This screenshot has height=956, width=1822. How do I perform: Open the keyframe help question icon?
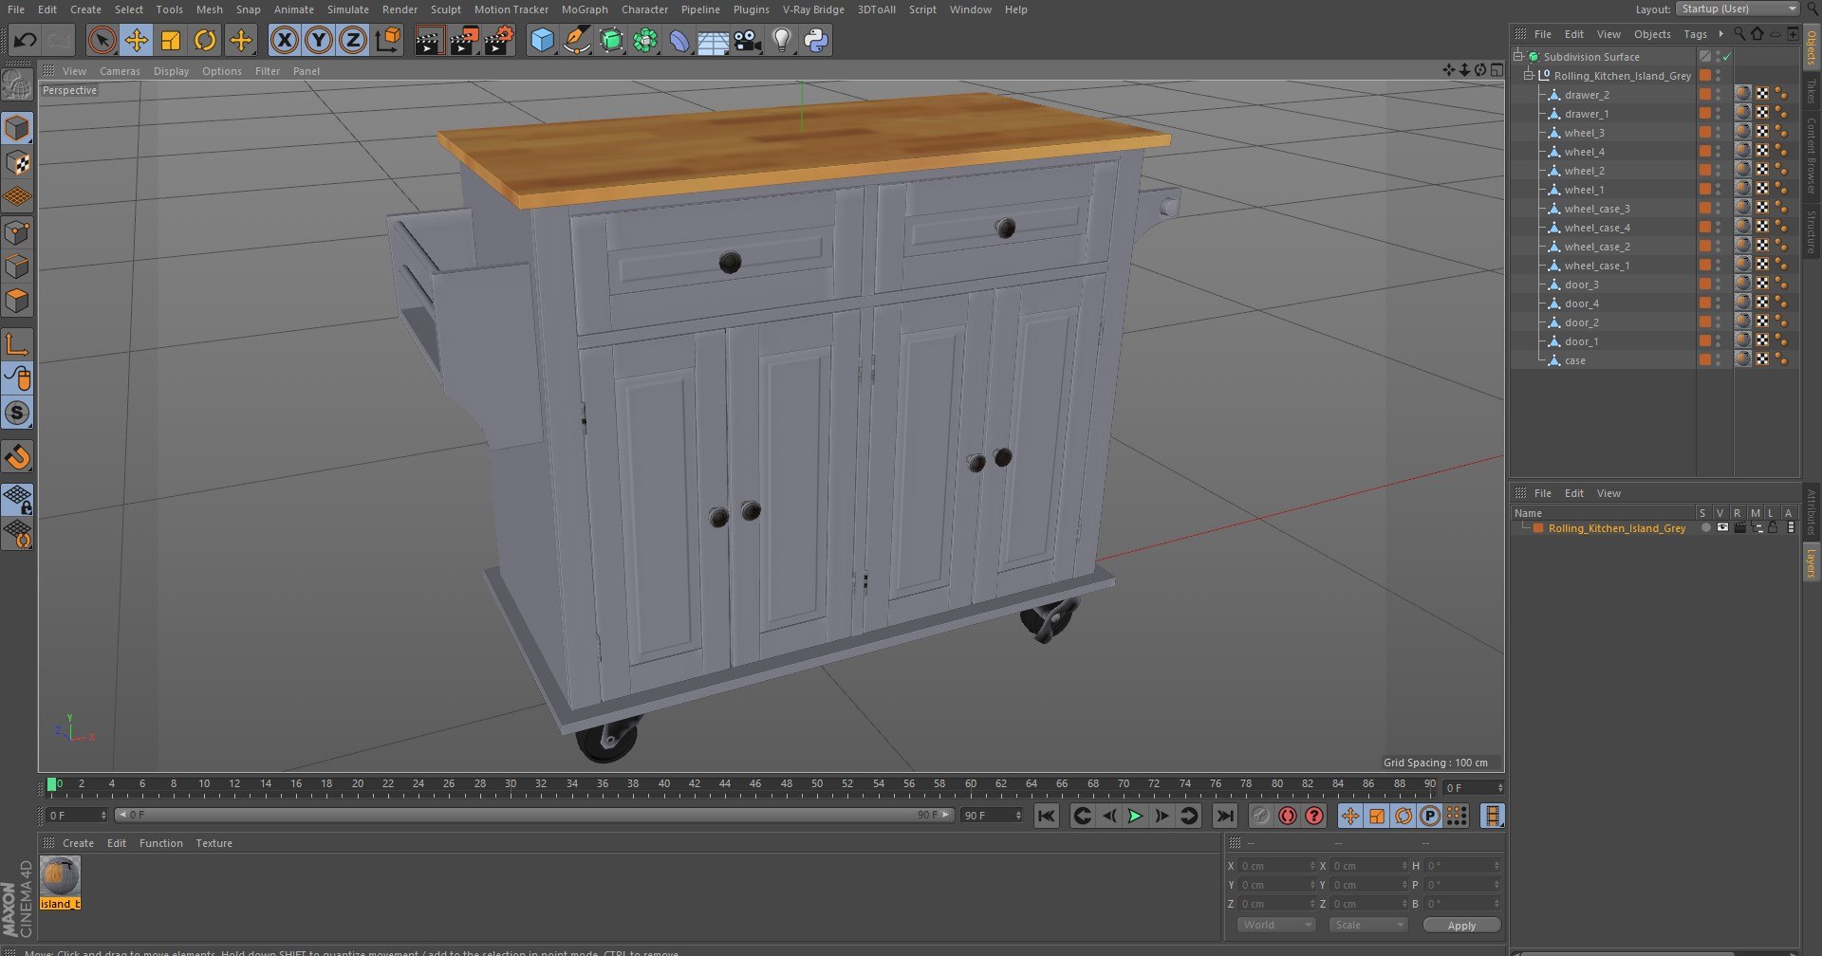(x=1313, y=816)
